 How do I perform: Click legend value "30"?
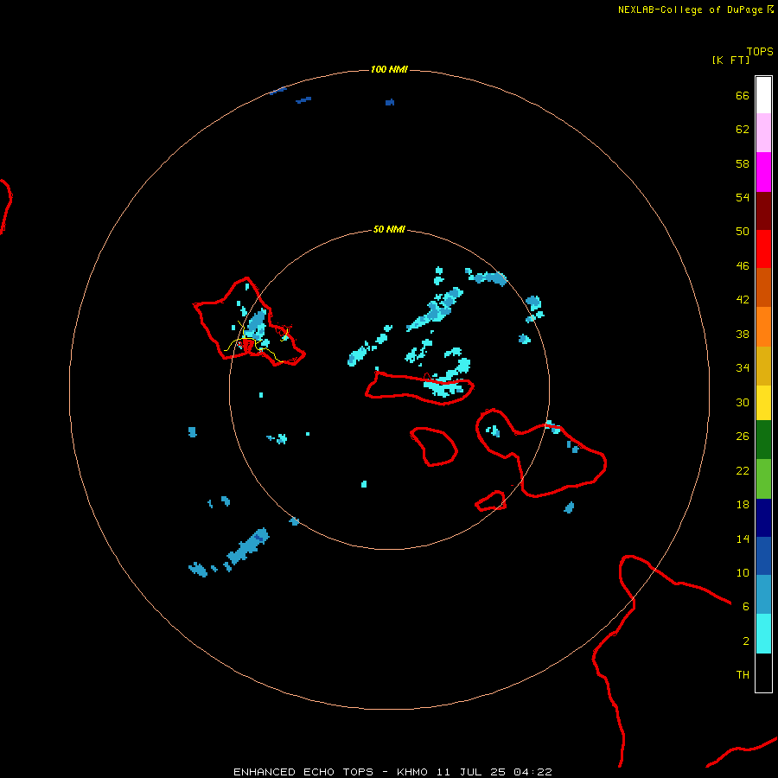click(x=743, y=402)
